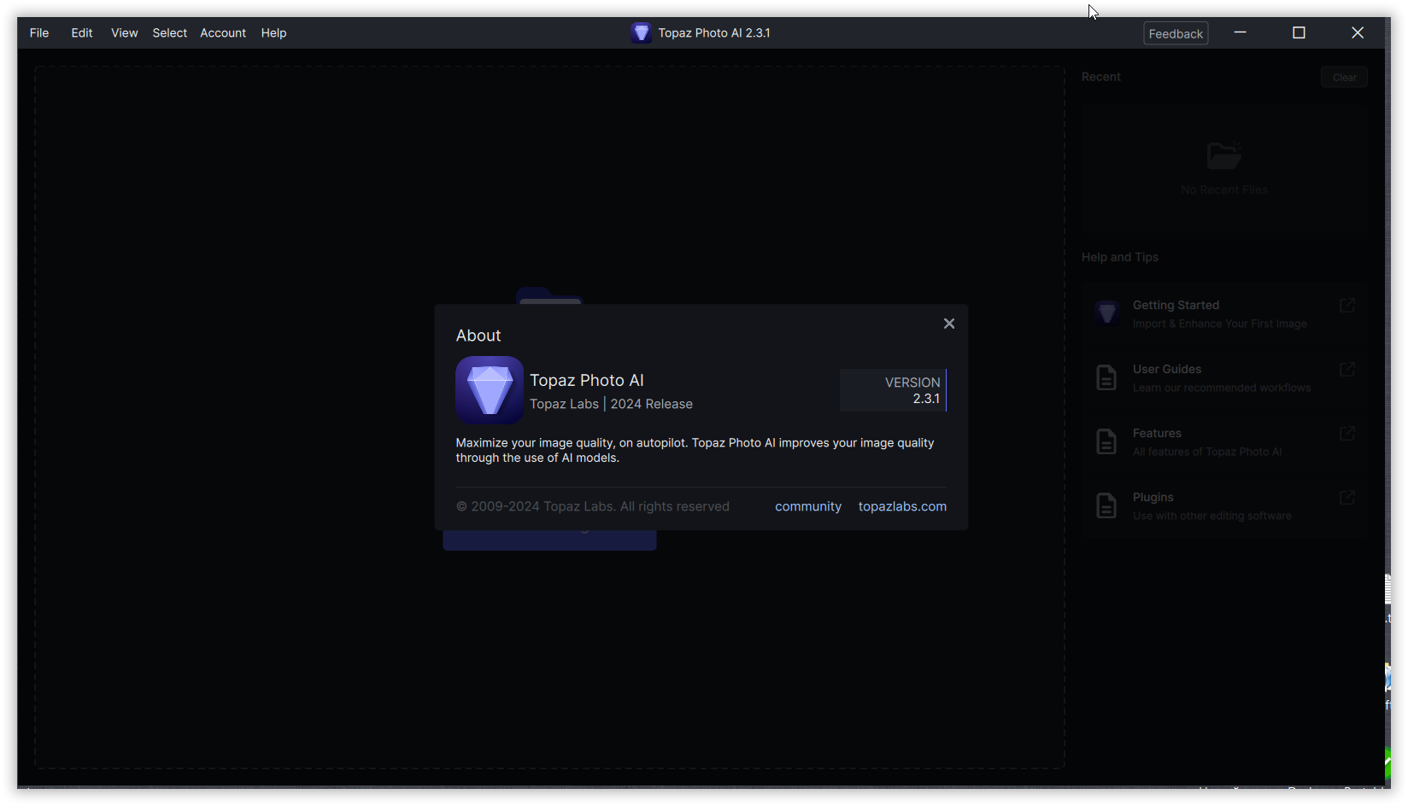Open Features external link icon
This screenshot has height=806, width=1408.
[x=1347, y=433]
